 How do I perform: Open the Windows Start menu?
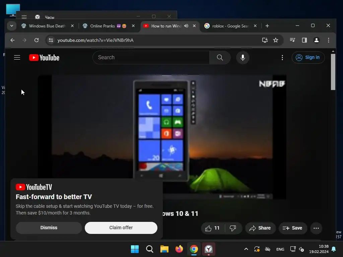[x=135, y=249]
